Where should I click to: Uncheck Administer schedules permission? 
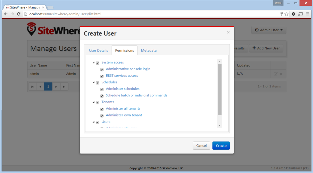[102, 89]
